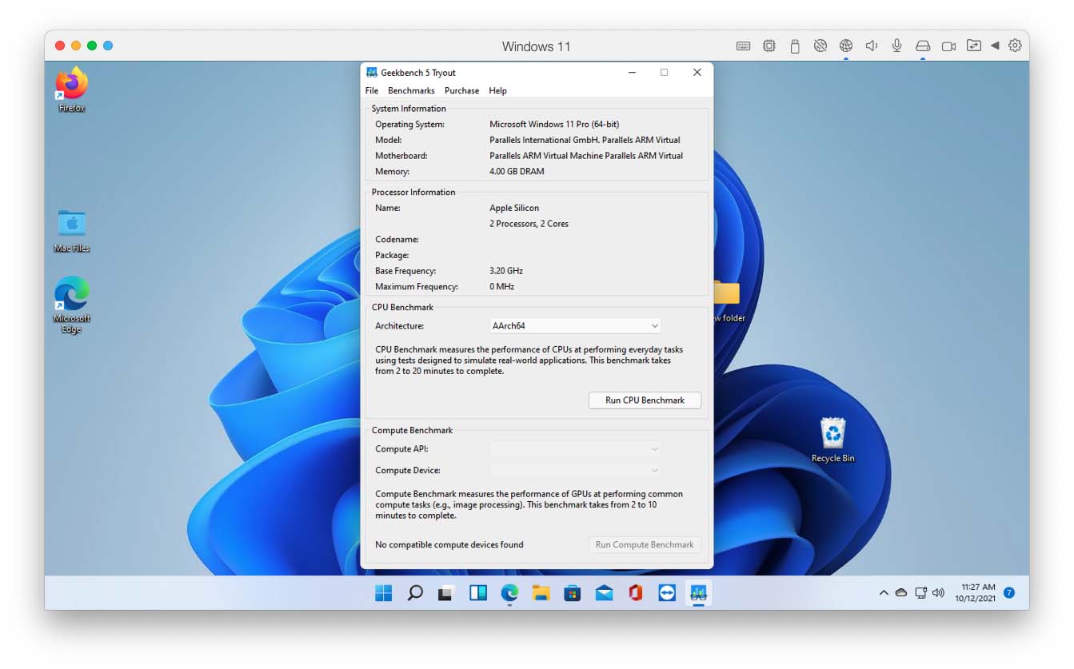Open the Geekbench Help menu
The height and width of the screenshot is (669, 1074).
pos(497,91)
